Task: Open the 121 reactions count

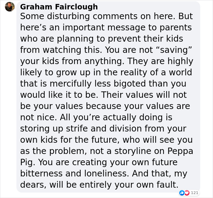Action: click(x=194, y=193)
